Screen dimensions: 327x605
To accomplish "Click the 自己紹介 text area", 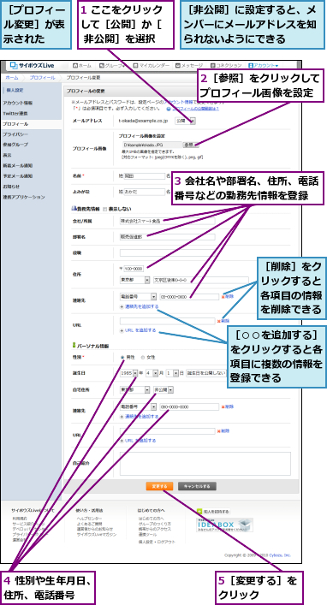I will 205,464.
